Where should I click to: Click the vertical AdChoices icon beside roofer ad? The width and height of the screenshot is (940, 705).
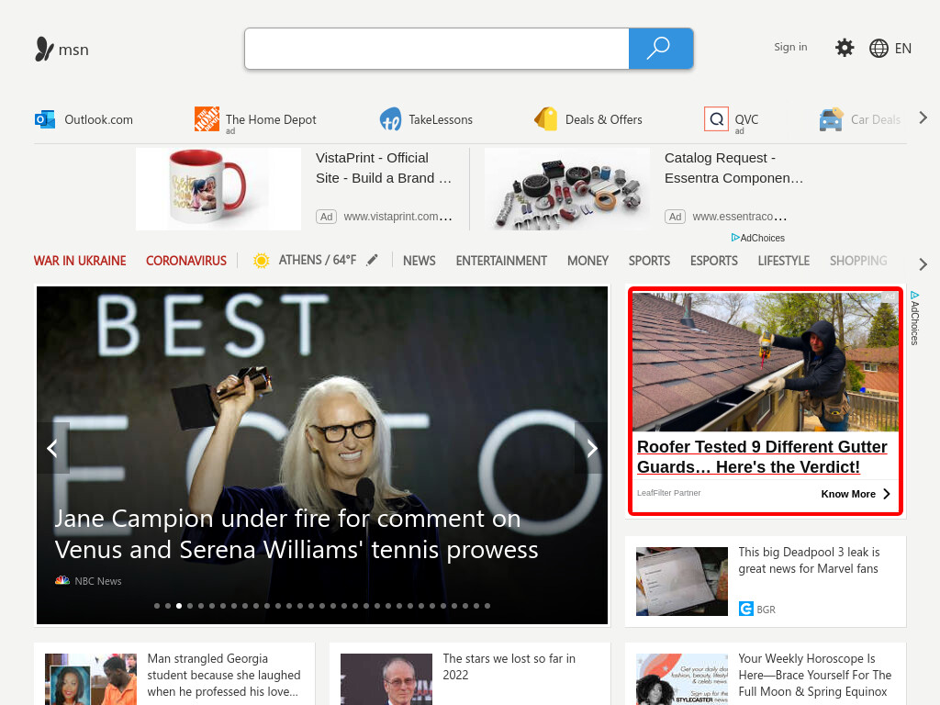914,295
